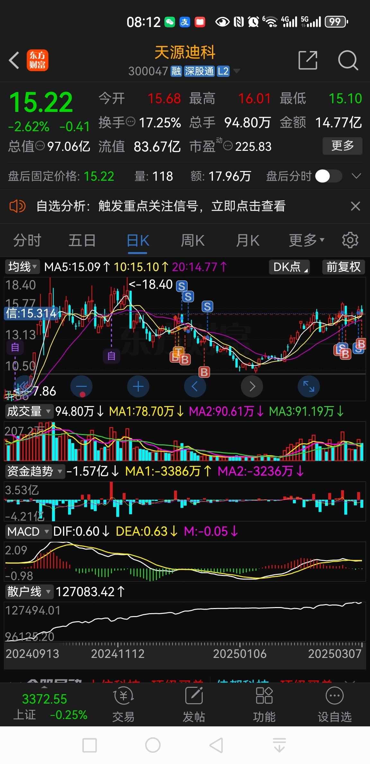Move chart left with previous arrow

pos(195,386)
